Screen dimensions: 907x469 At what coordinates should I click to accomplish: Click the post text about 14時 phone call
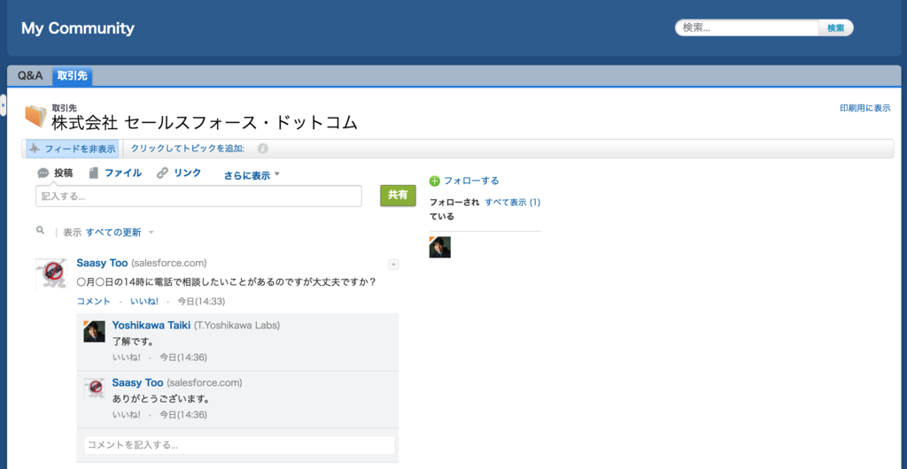tap(227, 283)
